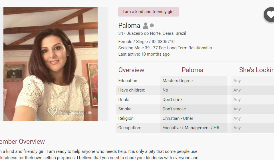Screen dimensions: 274x160
Task: Click the 'I am a kind and friendly girl' badge
Action: pos(148,12)
